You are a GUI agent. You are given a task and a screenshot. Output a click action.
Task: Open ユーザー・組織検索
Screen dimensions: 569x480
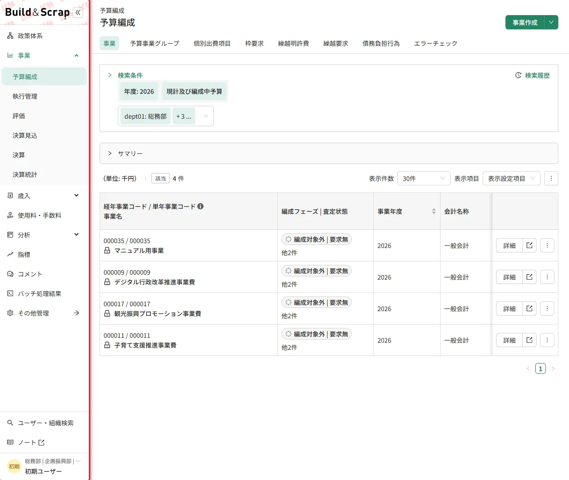coord(44,423)
